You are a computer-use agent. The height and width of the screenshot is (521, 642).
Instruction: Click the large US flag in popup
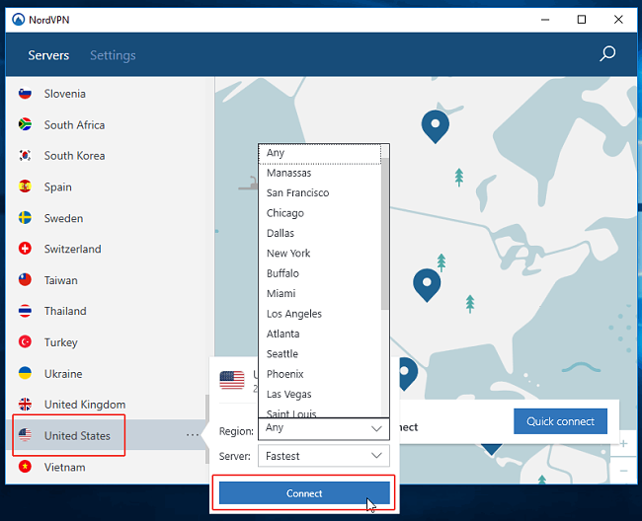(x=232, y=380)
